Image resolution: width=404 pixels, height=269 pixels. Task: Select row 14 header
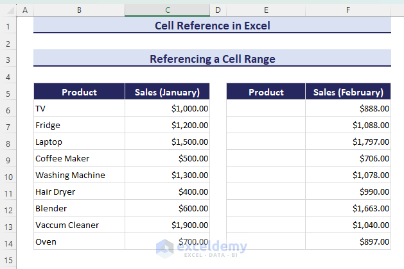8,242
